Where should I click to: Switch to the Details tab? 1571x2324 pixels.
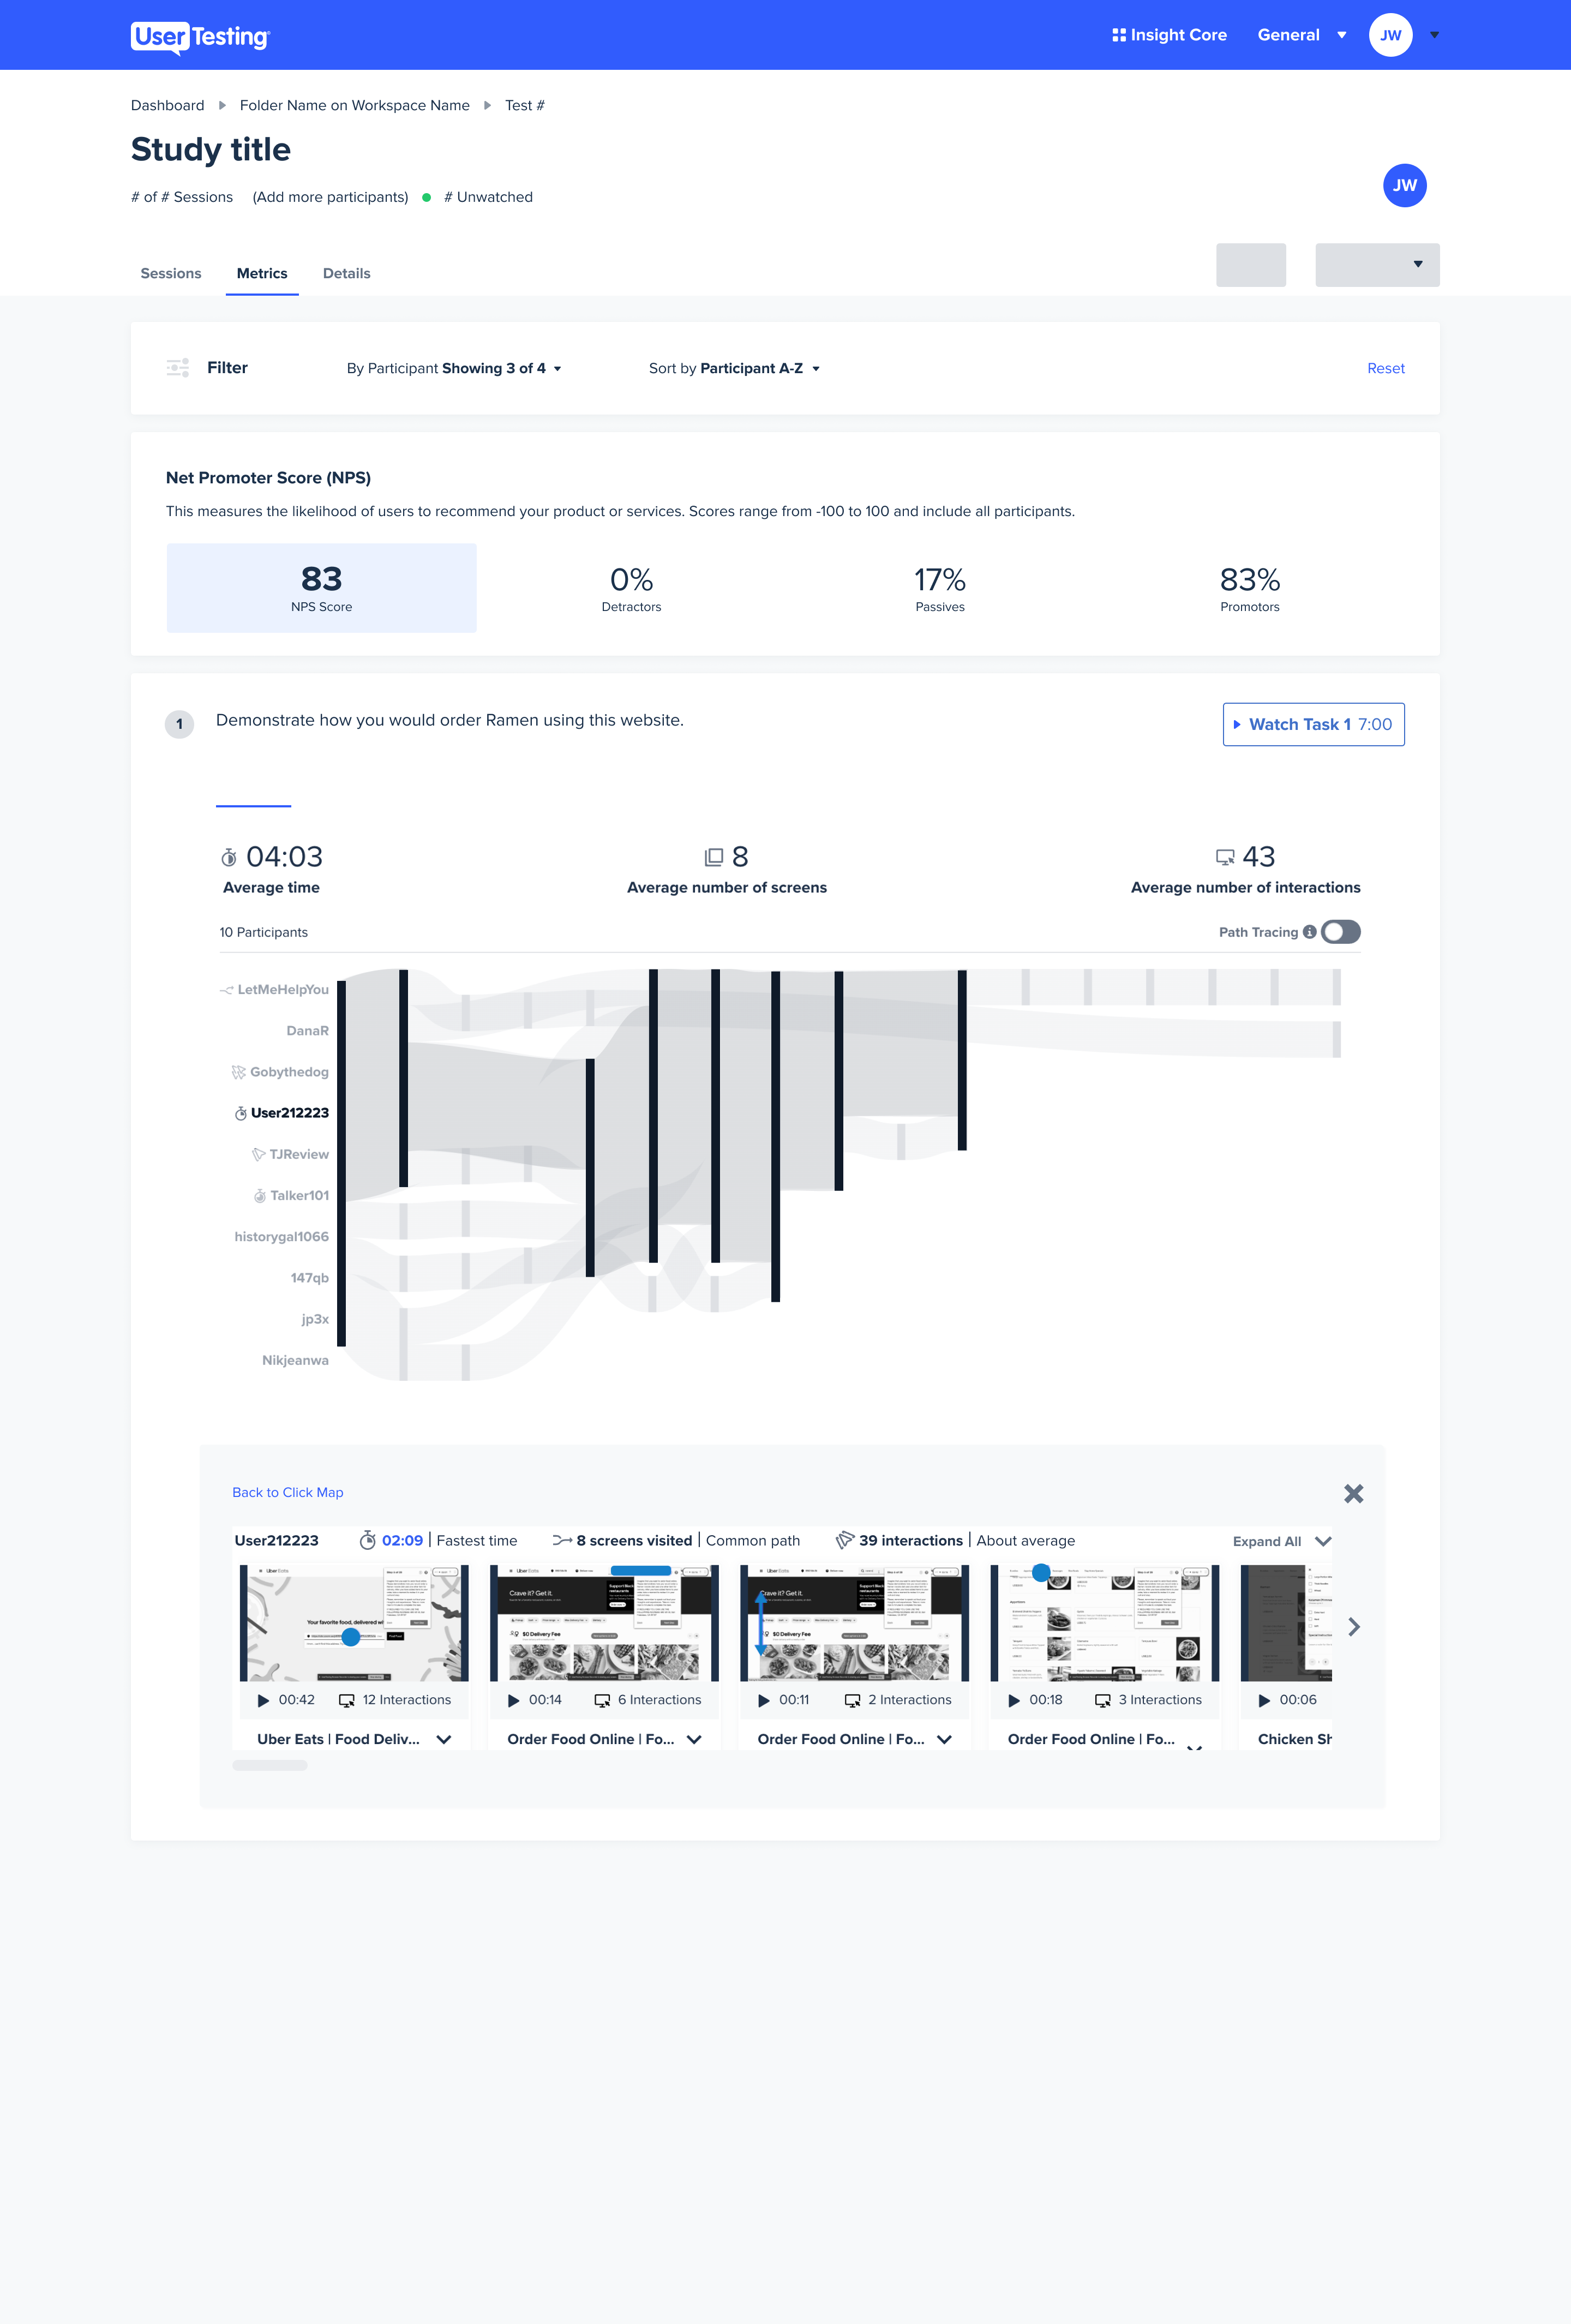tap(346, 273)
